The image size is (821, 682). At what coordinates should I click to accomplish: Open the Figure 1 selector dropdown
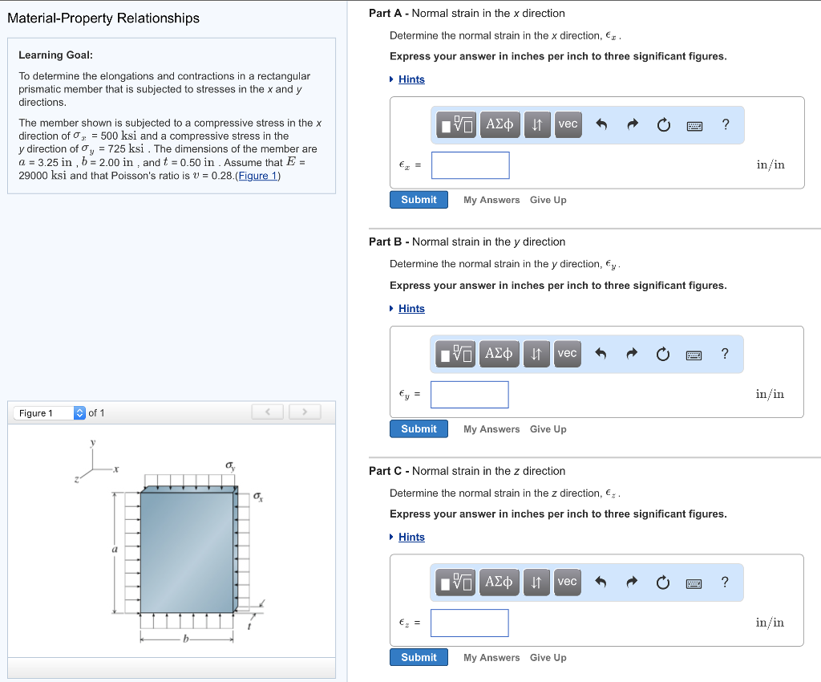49,412
